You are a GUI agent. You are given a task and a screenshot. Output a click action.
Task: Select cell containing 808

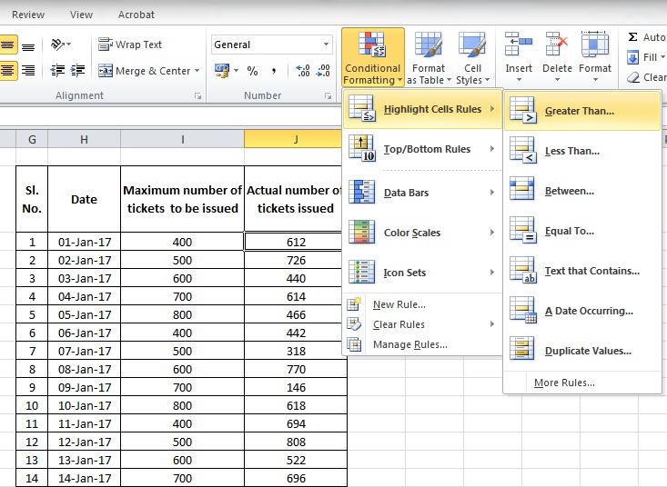(296, 442)
